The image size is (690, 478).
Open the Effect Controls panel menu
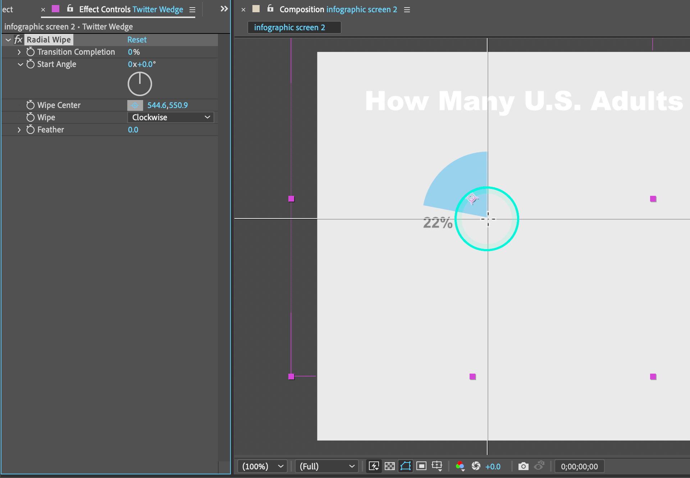click(192, 10)
